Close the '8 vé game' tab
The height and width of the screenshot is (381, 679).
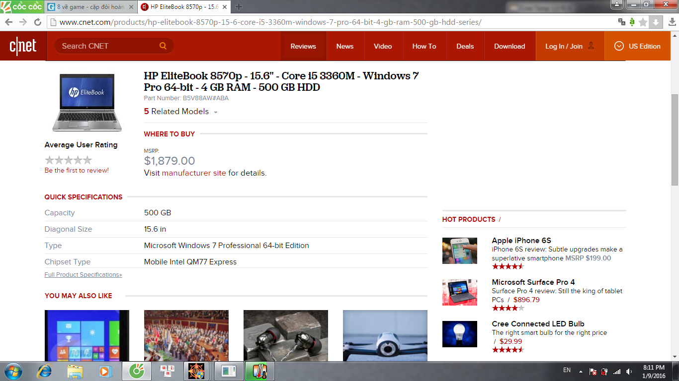coord(131,7)
